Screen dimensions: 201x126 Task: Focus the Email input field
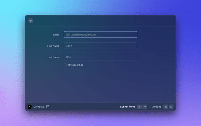[100, 35]
